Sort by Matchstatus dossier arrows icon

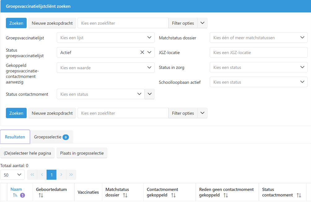click(125, 195)
